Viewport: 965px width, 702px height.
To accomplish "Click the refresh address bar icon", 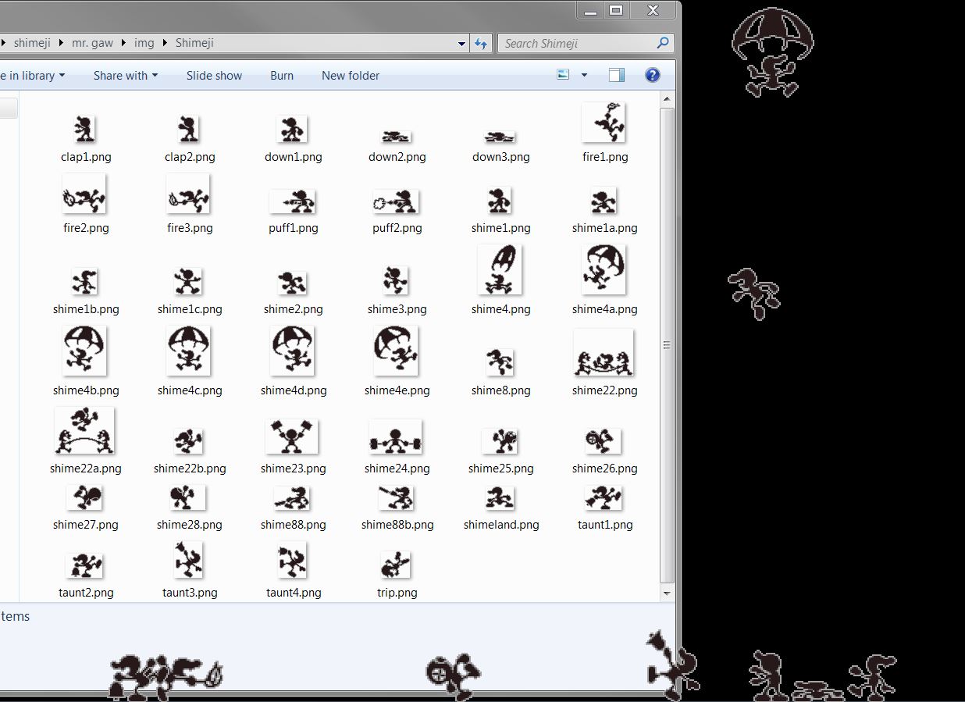I will point(481,44).
